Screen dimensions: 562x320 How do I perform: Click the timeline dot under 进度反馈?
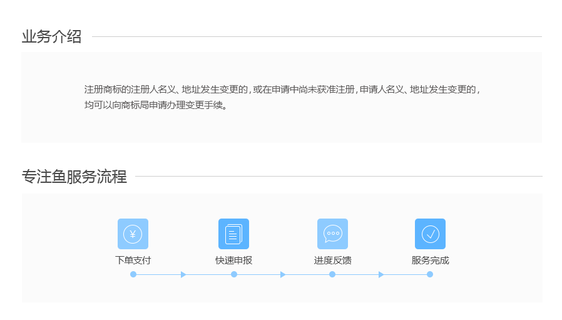(332, 274)
